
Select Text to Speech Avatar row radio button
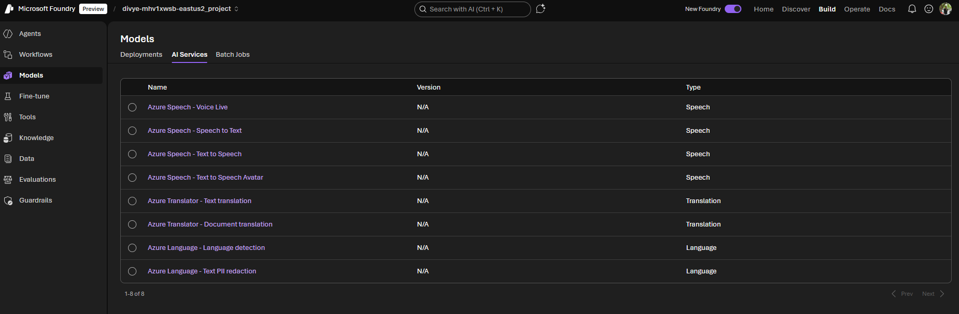tap(132, 178)
